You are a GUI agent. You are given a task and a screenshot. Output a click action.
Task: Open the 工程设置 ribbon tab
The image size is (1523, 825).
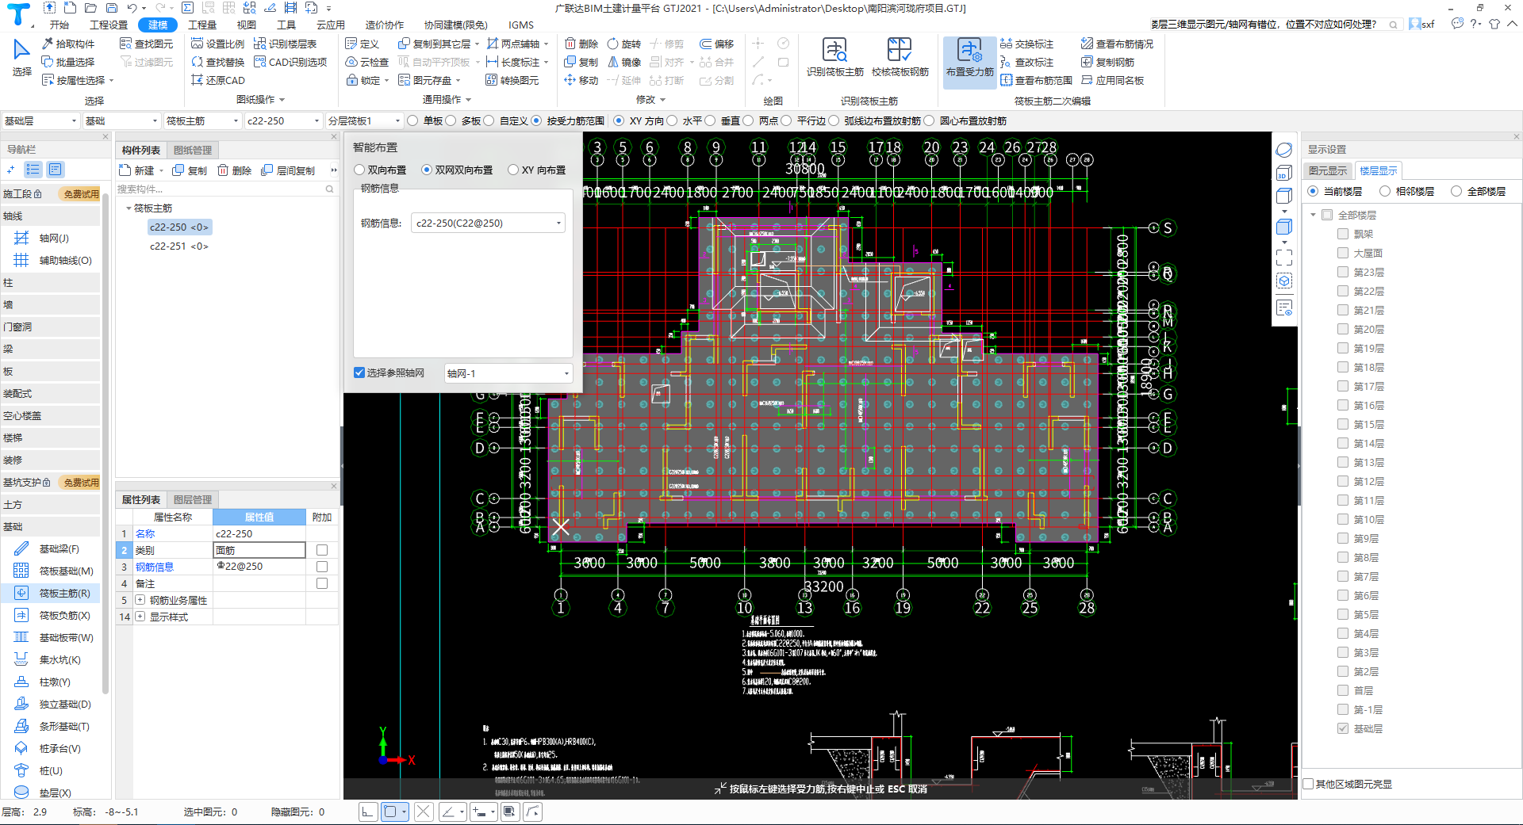(x=109, y=25)
